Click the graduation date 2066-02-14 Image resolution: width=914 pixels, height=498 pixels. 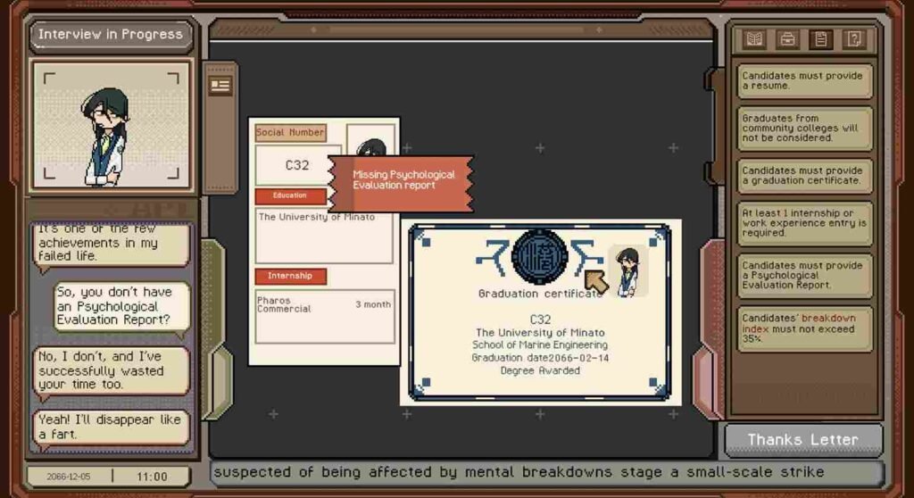click(x=540, y=358)
